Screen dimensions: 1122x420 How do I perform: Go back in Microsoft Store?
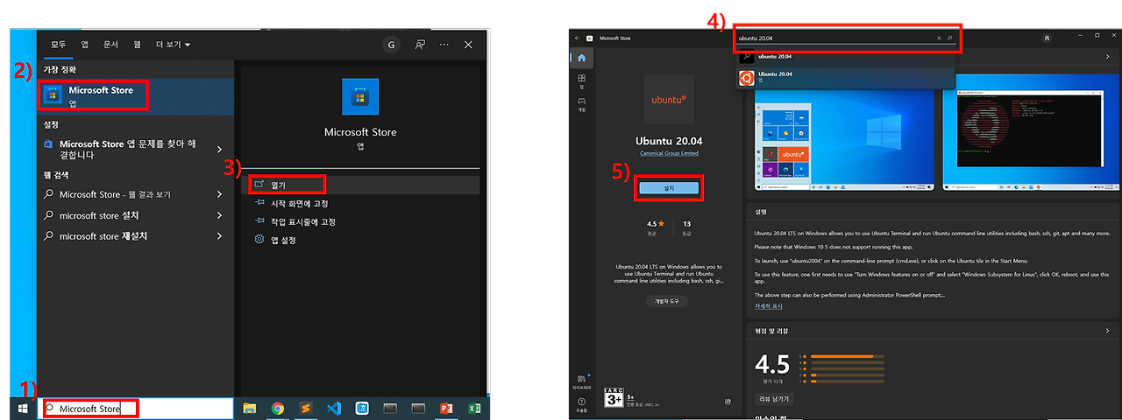578,38
